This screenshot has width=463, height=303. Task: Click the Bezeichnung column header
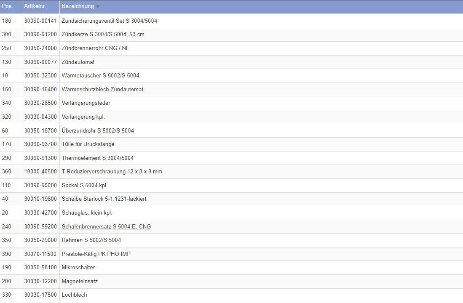[78, 6]
